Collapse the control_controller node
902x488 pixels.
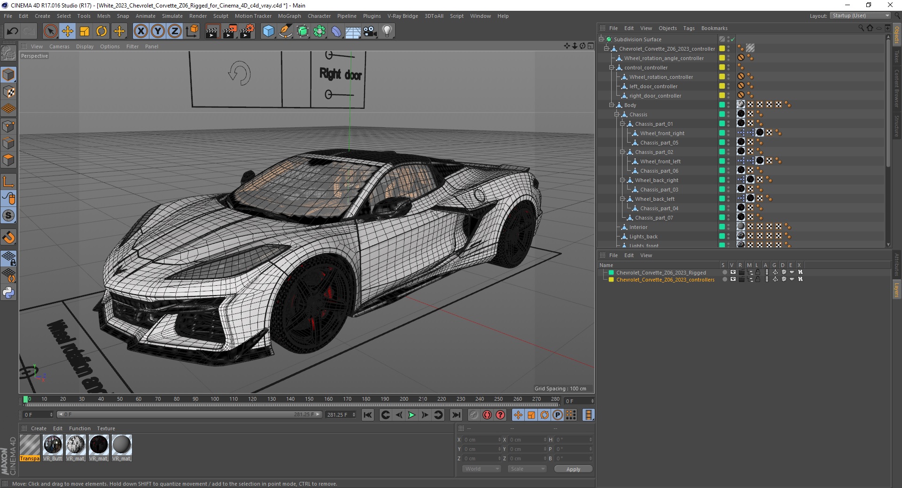(612, 68)
